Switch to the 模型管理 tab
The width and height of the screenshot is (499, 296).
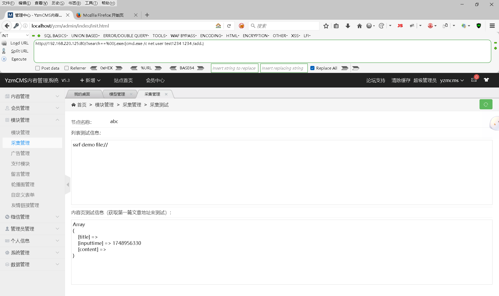pos(117,94)
